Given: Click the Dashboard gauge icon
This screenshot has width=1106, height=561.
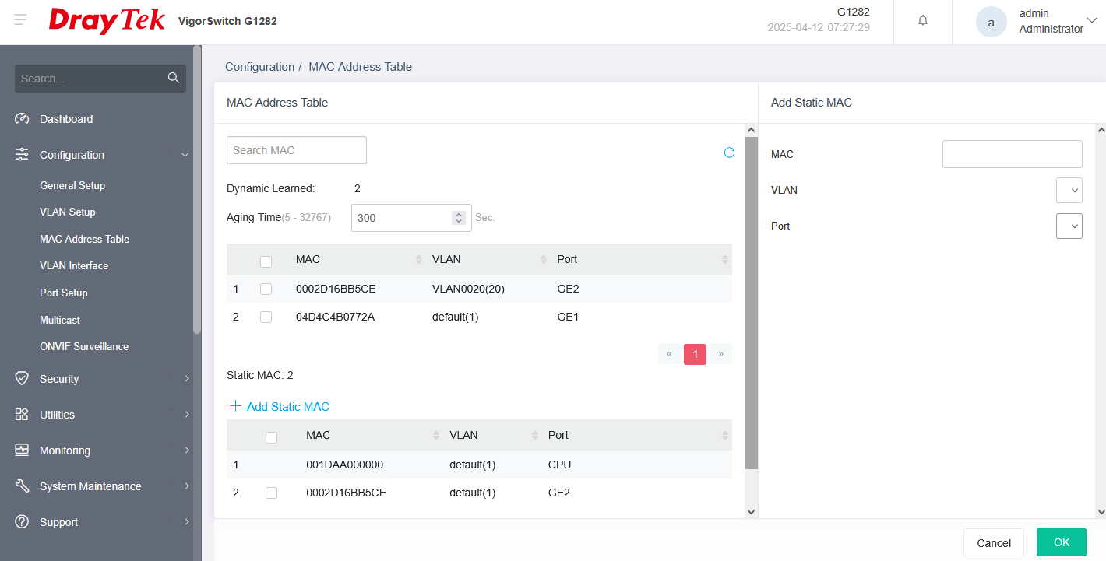Looking at the screenshot, I should tap(22, 119).
